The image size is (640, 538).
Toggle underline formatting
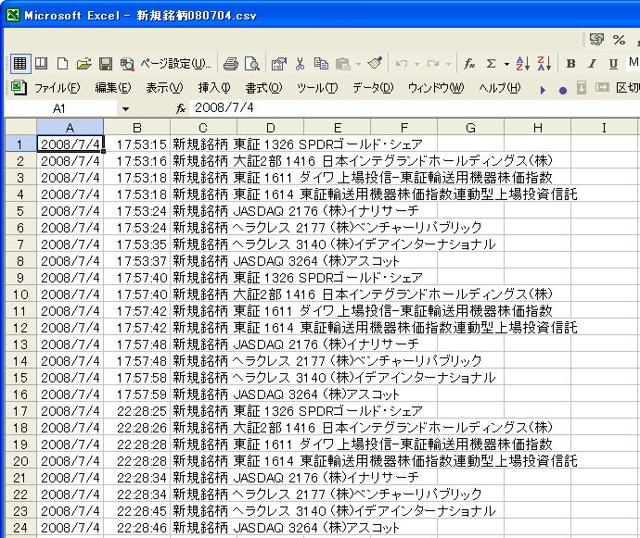pos(613,64)
